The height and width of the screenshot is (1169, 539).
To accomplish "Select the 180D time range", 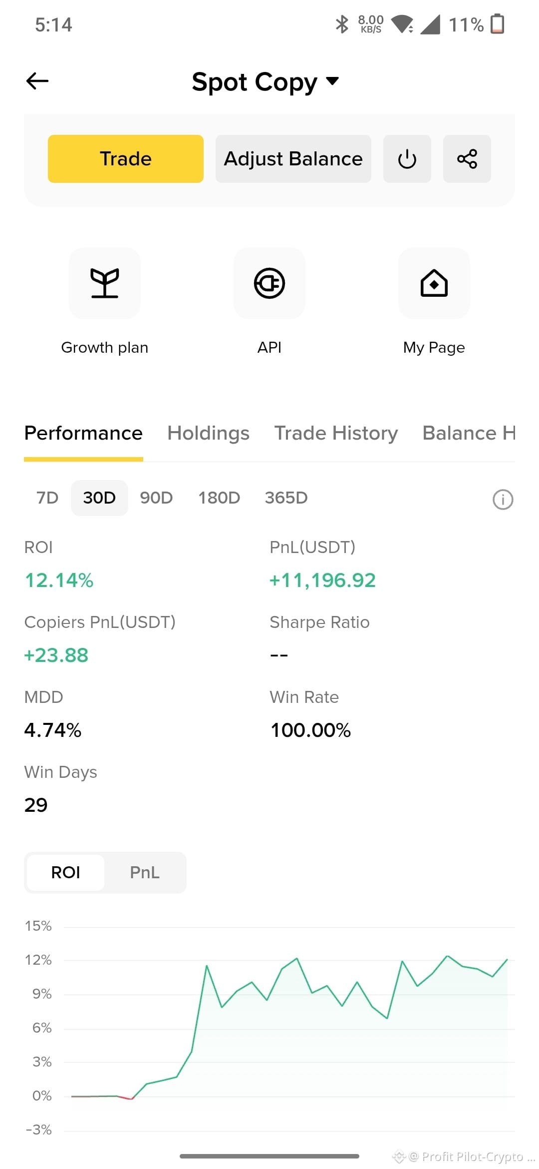I will tap(219, 498).
